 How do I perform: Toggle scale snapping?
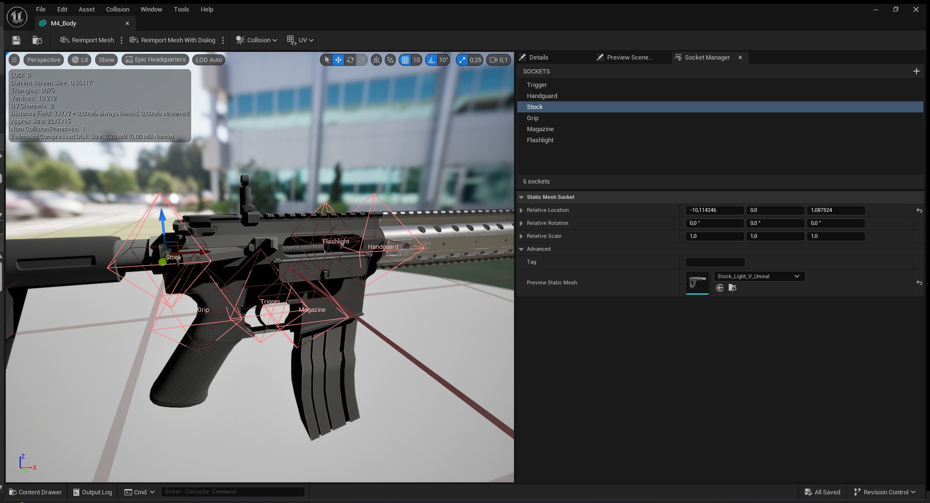pyautogui.click(x=462, y=60)
